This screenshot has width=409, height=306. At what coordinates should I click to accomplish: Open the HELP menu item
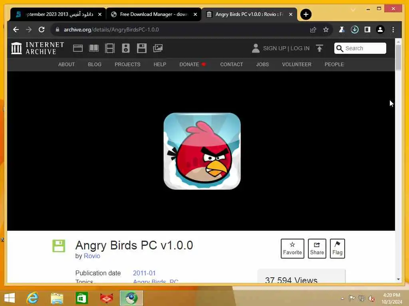click(160, 64)
